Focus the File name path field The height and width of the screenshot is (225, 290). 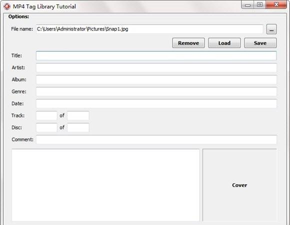click(x=149, y=29)
